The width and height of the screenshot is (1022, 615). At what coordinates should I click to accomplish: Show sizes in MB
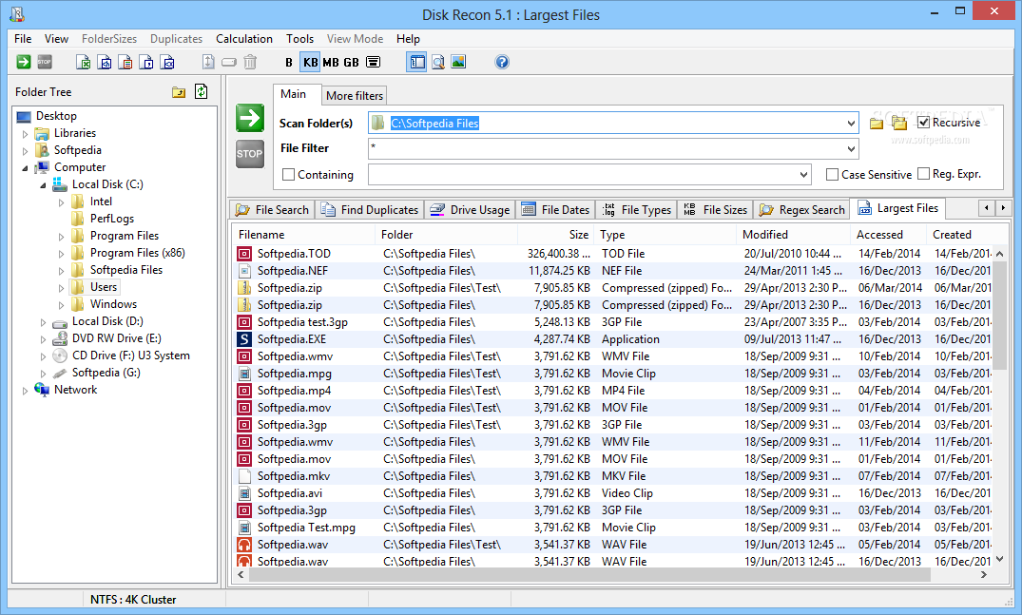pos(331,62)
